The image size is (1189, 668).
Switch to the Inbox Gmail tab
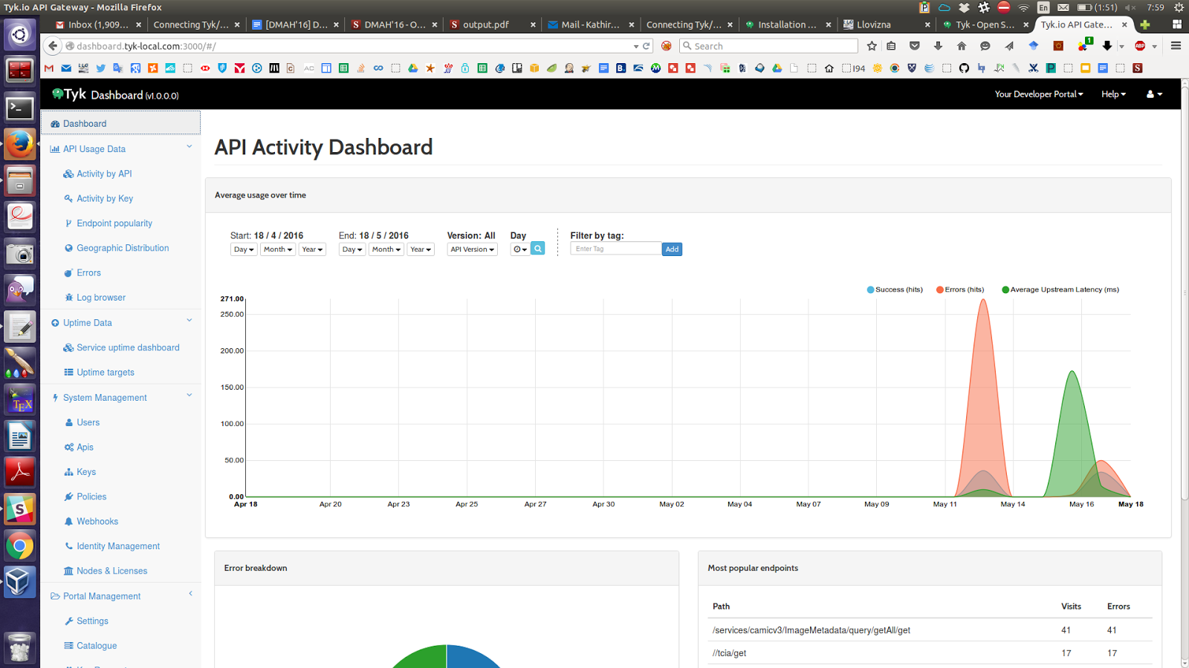point(98,24)
